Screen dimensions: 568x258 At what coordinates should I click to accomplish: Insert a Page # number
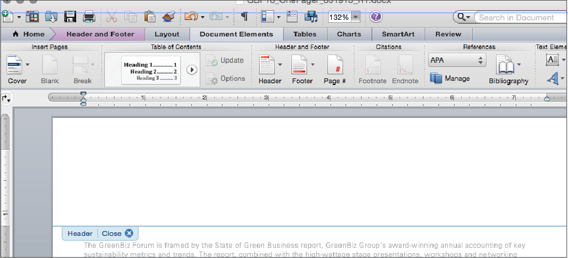pos(335,70)
